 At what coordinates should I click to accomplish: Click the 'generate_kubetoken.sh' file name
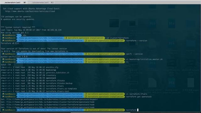point(57,73)
